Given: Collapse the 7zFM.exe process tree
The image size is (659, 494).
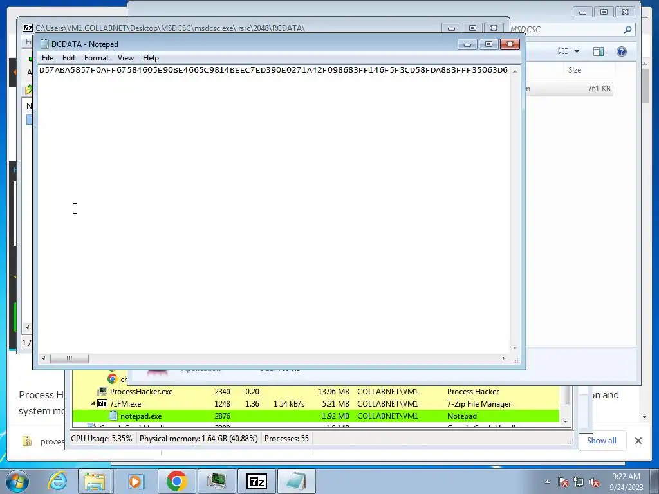Looking at the screenshot, I should tap(93, 404).
